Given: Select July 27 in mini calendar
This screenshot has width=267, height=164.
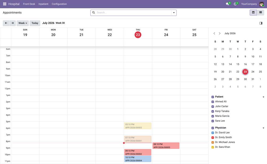Looking at the screenshot, I should tap(223, 79).
